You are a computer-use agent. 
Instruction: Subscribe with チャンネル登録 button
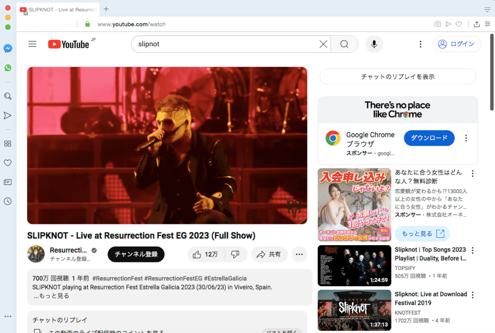point(136,254)
